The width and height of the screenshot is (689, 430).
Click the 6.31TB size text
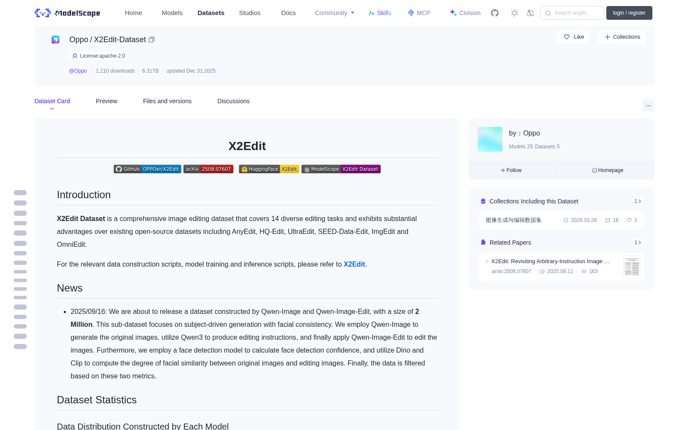[150, 71]
